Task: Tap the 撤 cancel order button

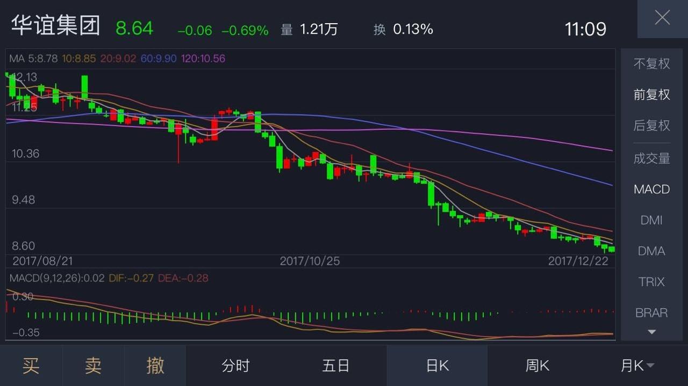Action: click(155, 366)
